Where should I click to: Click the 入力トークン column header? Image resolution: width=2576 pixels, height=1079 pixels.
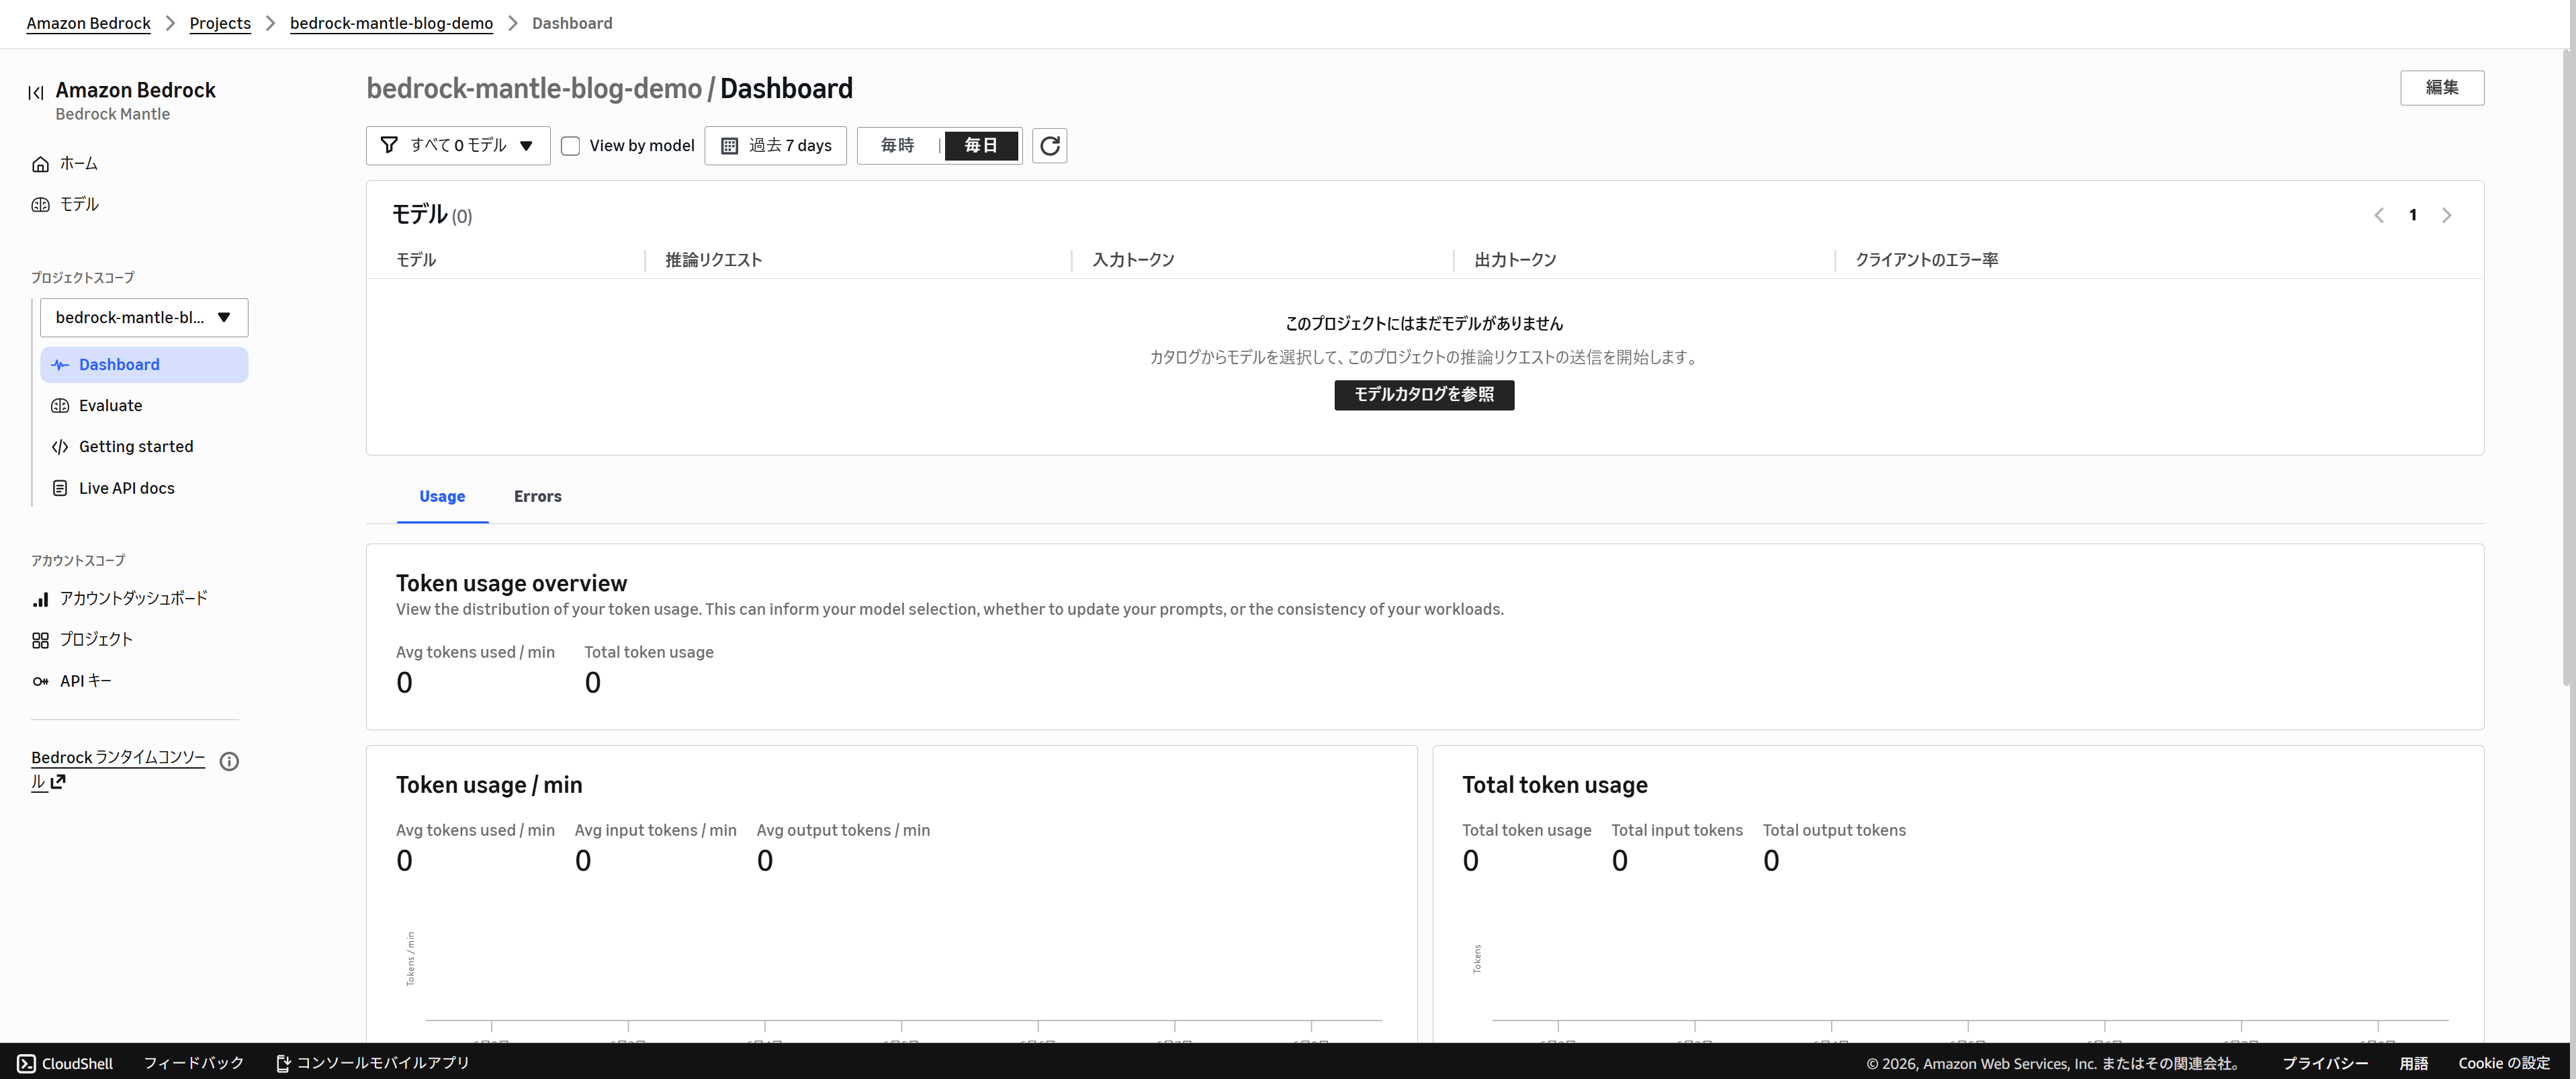click(1133, 260)
